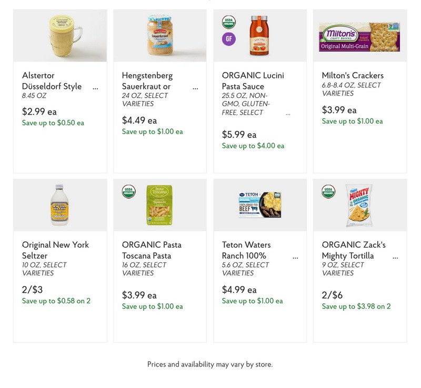Click the Teton Waters grass-fed beef image
This screenshot has height=388, width=421.
point(259,205)
